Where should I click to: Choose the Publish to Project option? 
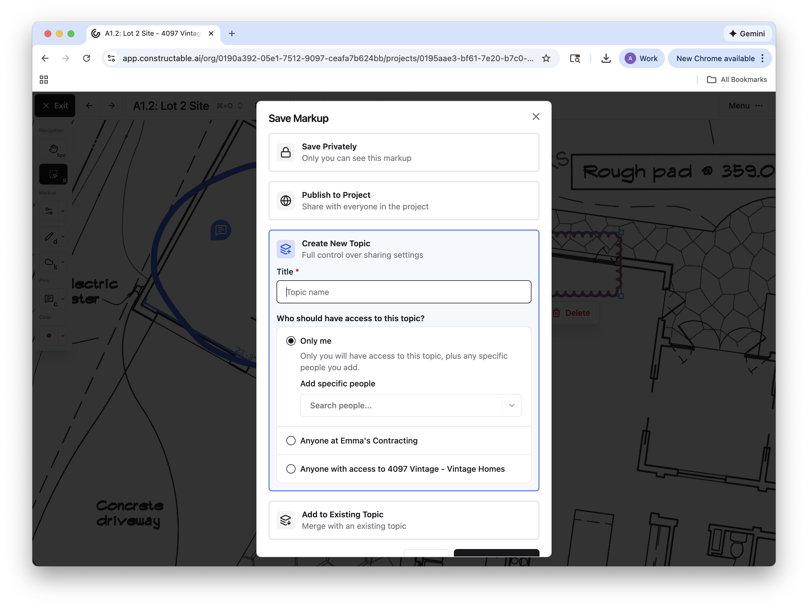(x=404, y=201)
